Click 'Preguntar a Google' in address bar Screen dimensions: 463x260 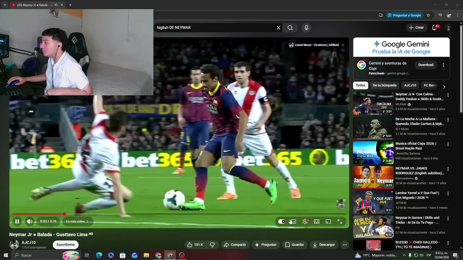pos(404,15)
